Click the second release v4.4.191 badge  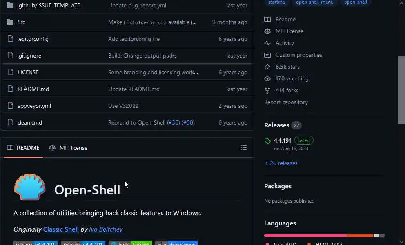(83, 243)
